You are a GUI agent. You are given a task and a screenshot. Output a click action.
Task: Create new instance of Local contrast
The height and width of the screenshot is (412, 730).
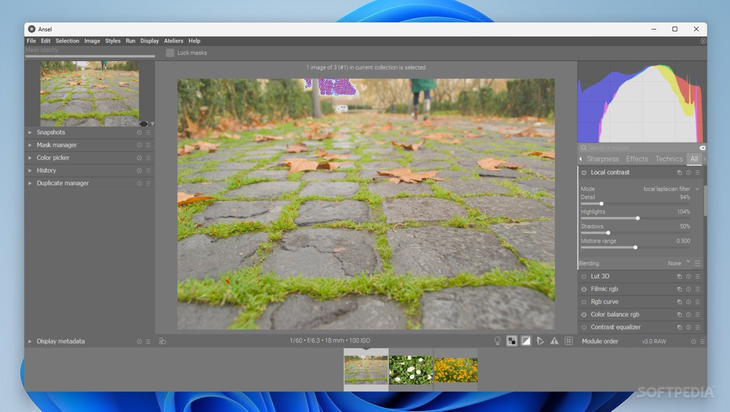[x=680, y=172]
